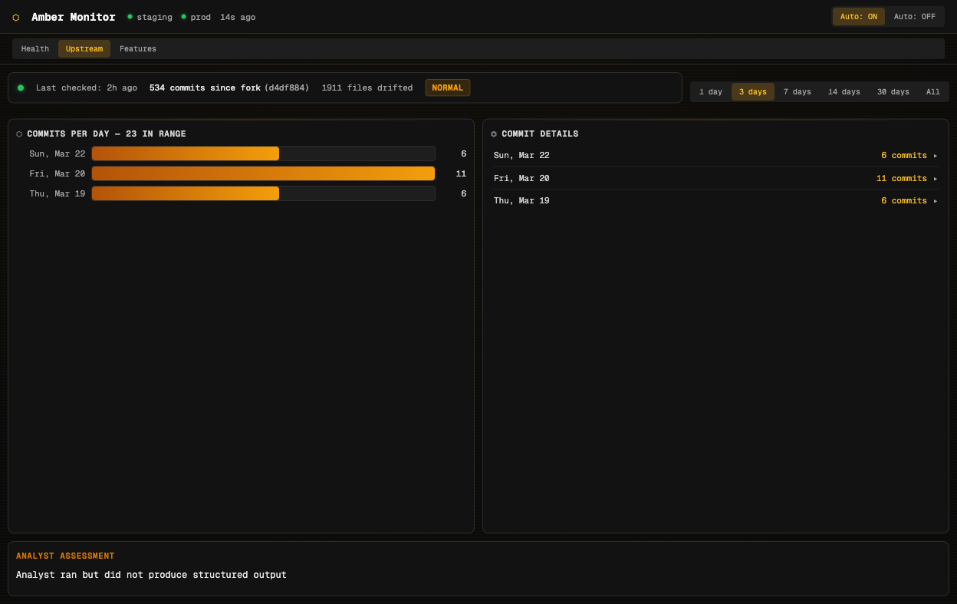Expand Sun, Mar 22 commit details row
957x604 pixels.
(x=715, y=156)
